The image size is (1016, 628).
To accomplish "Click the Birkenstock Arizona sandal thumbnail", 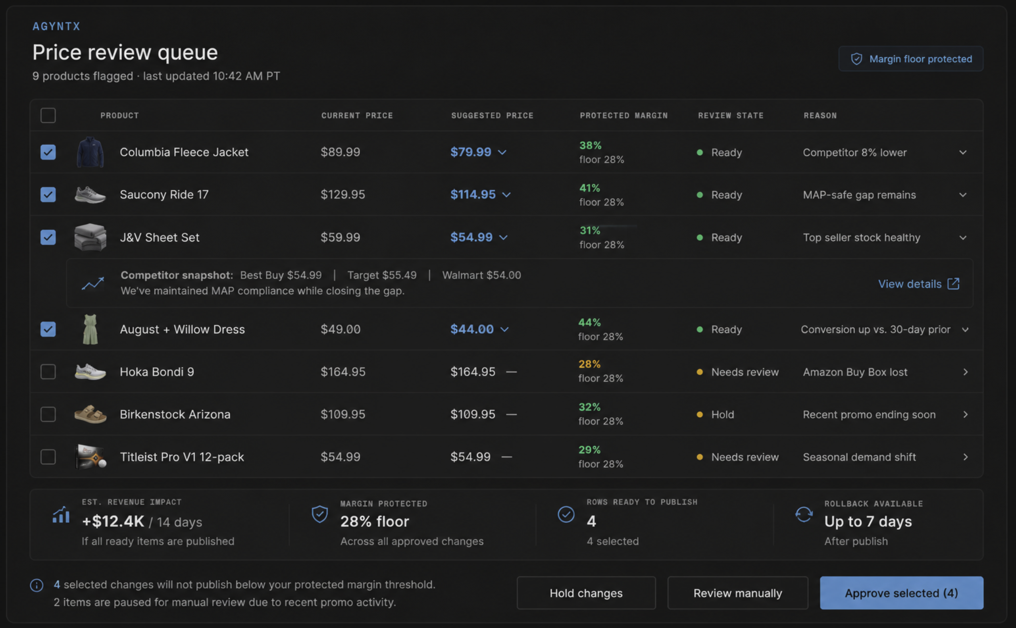I will pos(90,414).
